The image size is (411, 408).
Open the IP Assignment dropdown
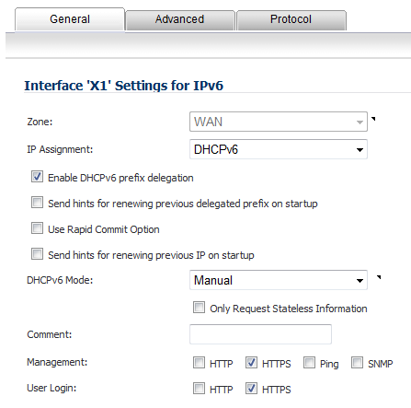(279, 149)
